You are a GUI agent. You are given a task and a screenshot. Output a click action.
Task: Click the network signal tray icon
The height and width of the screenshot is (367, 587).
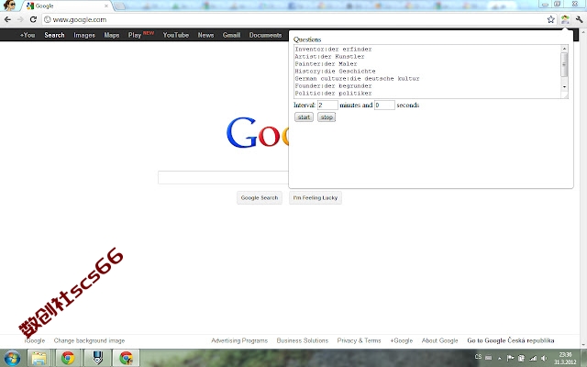point(532,358)
